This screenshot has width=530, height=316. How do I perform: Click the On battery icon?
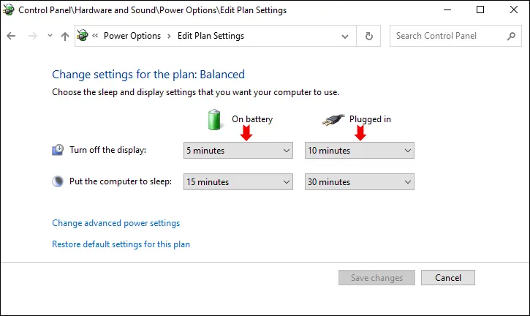point(214,118)
